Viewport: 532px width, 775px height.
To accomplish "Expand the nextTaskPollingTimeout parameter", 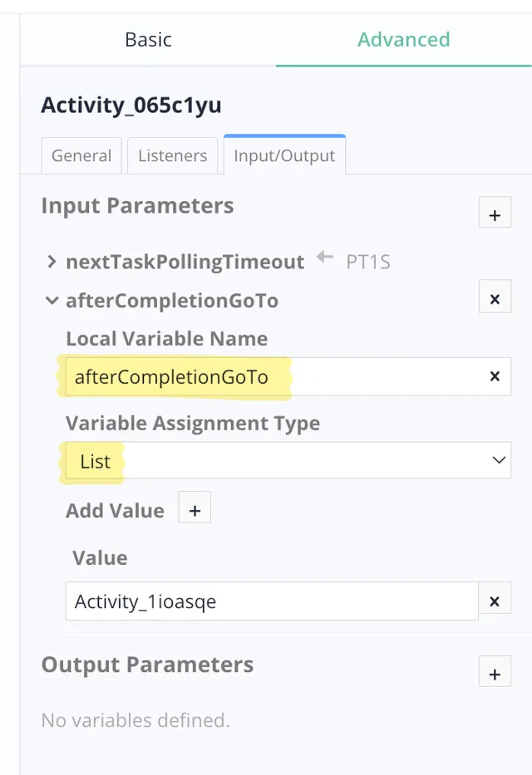I will pyautogui.click(x=52, y=262).
